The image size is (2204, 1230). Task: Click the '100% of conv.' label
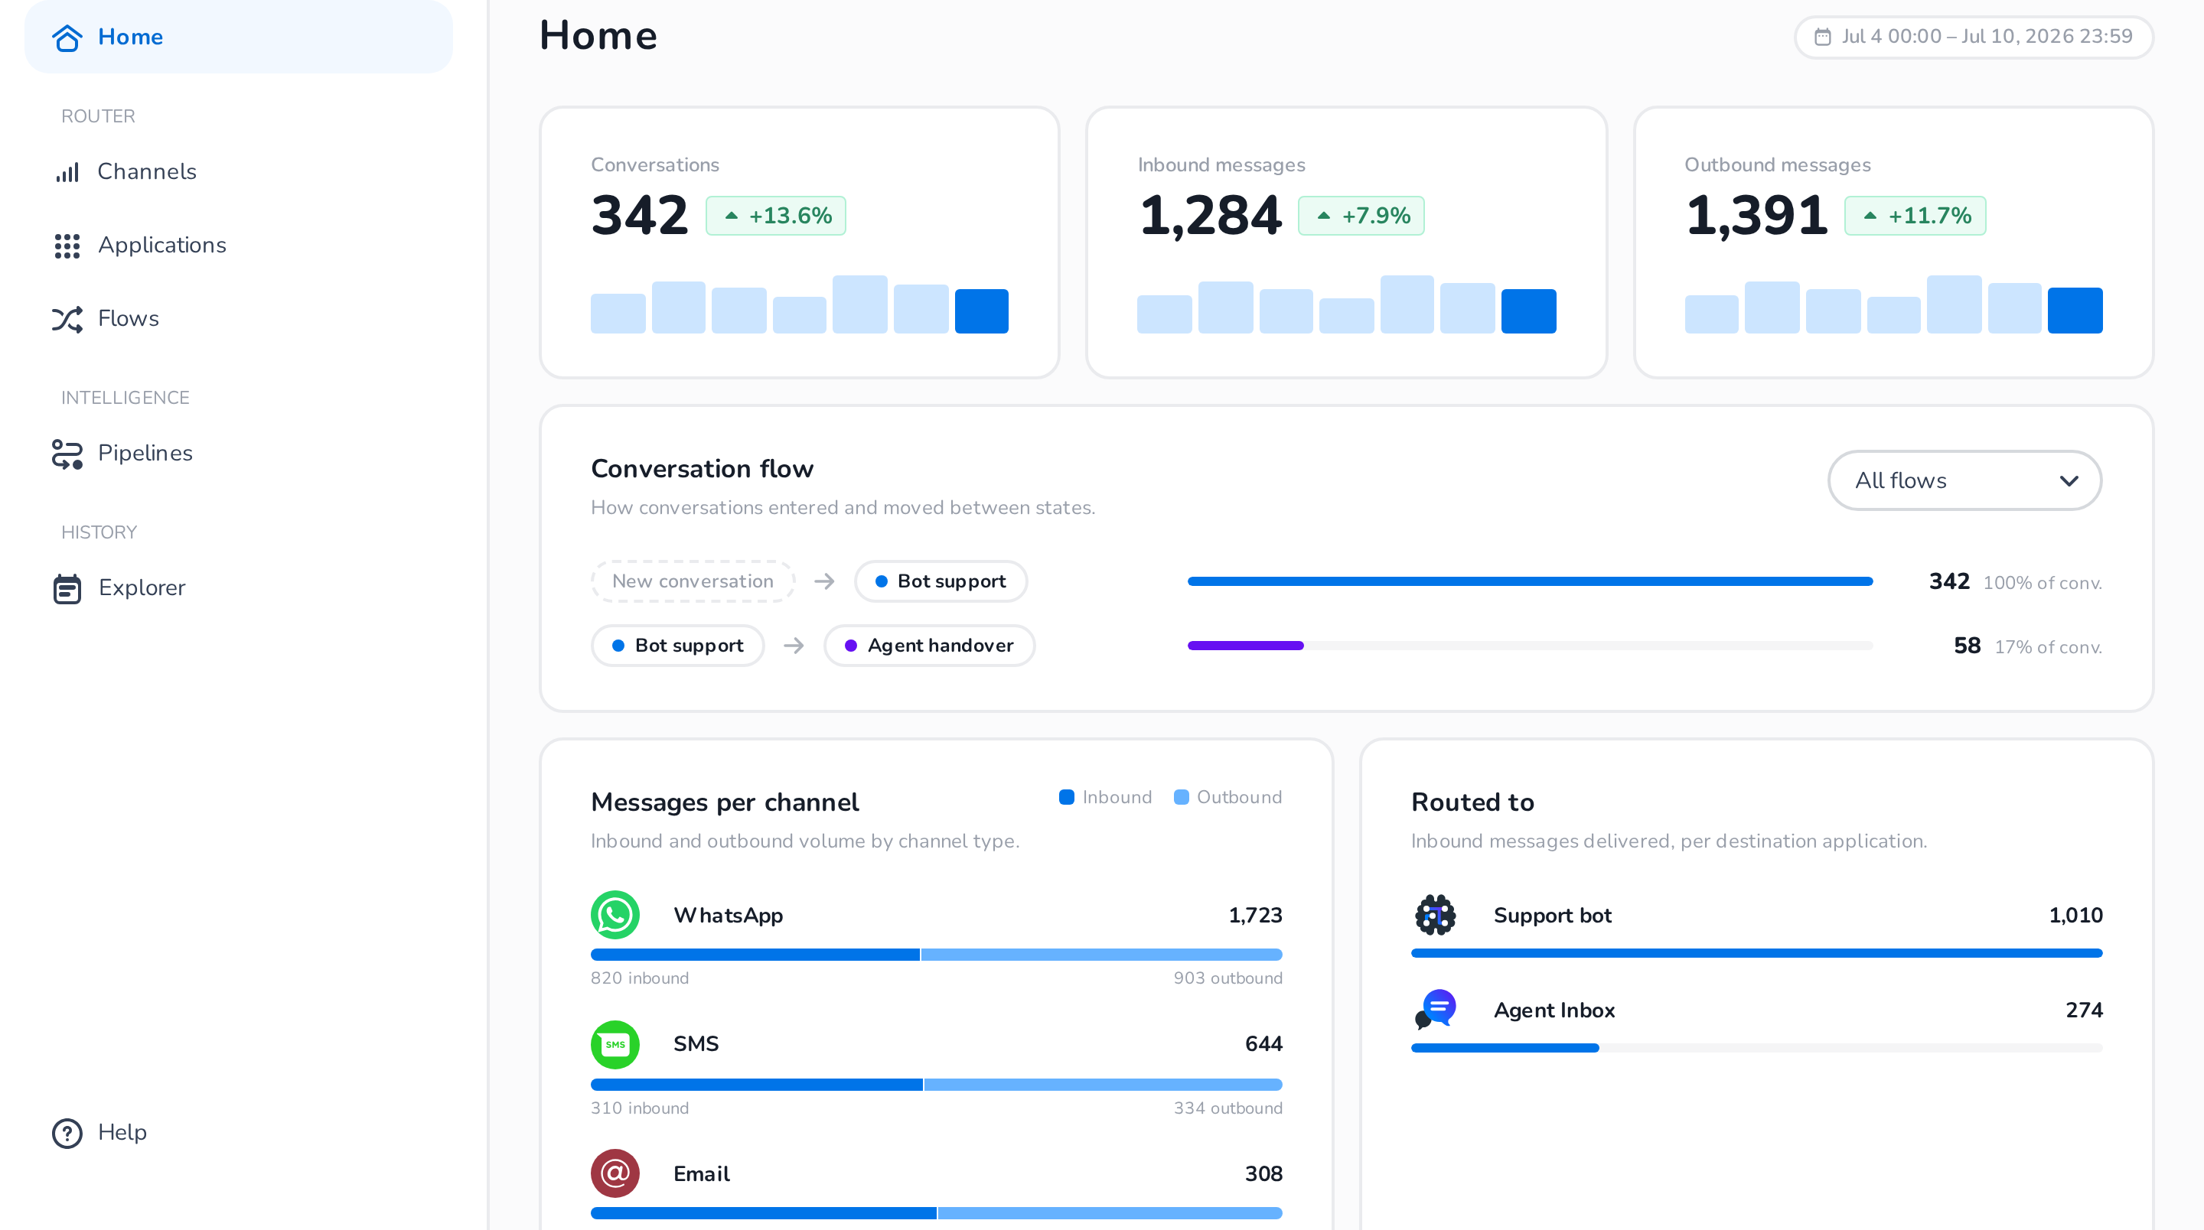tap(2043, 584)
